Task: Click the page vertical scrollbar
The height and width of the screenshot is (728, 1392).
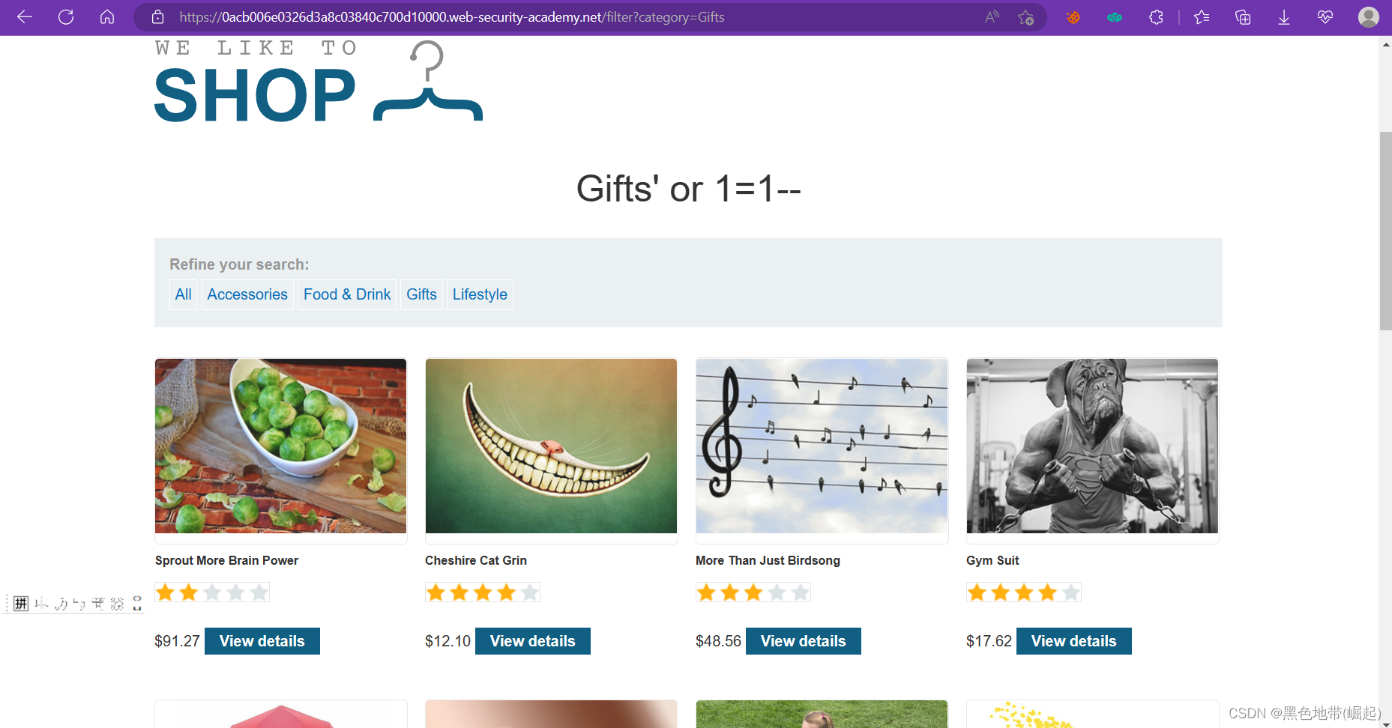Action: click(1385, 231)
